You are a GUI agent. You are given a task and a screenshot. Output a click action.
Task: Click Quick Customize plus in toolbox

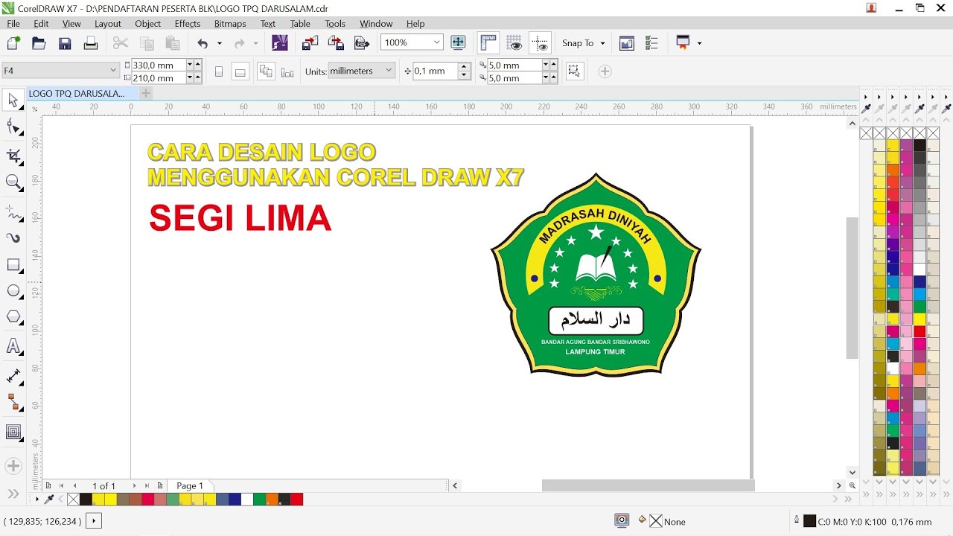(x=13, y=467)
